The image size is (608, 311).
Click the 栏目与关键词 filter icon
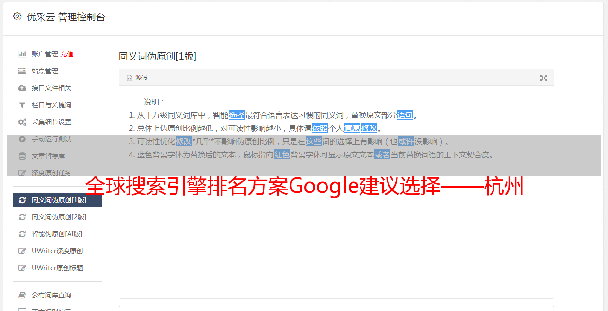(x=22, y=105)
